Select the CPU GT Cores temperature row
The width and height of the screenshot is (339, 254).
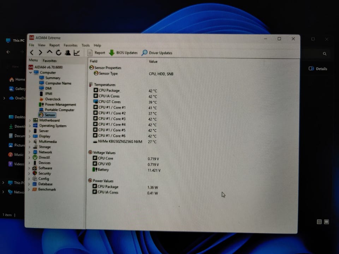coord(125,102)
